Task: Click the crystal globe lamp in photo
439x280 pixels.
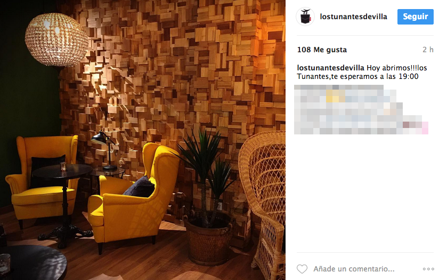Action: [56, 40]
